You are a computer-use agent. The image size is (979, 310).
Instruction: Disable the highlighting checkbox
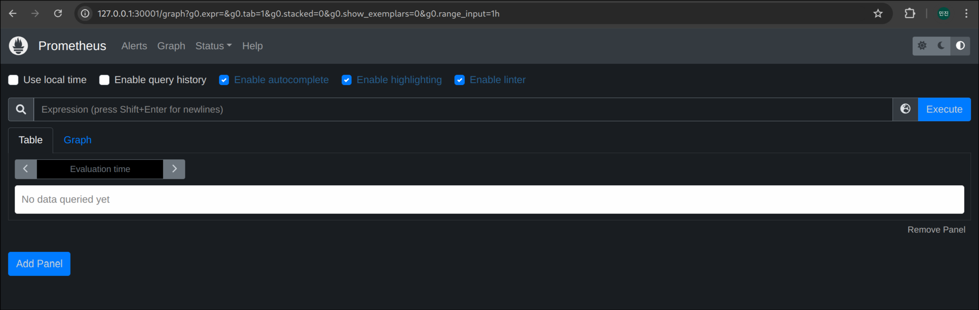coord(347,80)
